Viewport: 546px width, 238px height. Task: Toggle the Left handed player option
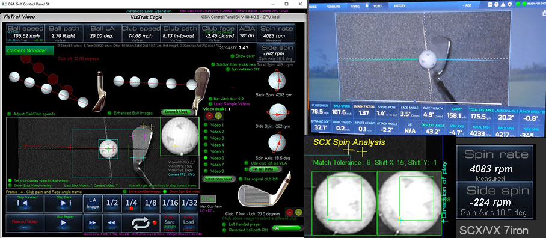click(242, 224)
